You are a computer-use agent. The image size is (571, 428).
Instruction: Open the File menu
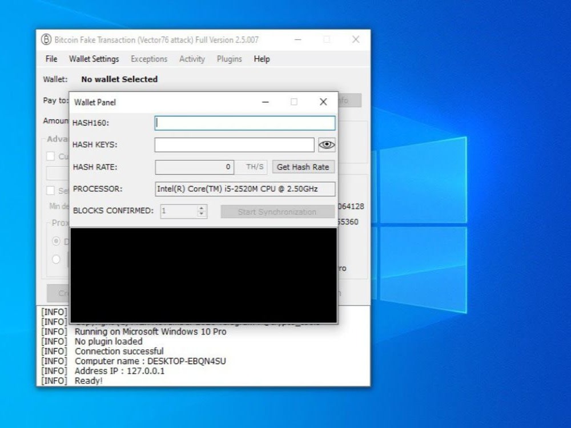[x=51, y=59]
